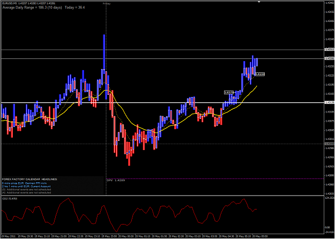Click the price label beside the latest candle
The height and width of the screenshot is (239, 335).
tap(260, 74)
